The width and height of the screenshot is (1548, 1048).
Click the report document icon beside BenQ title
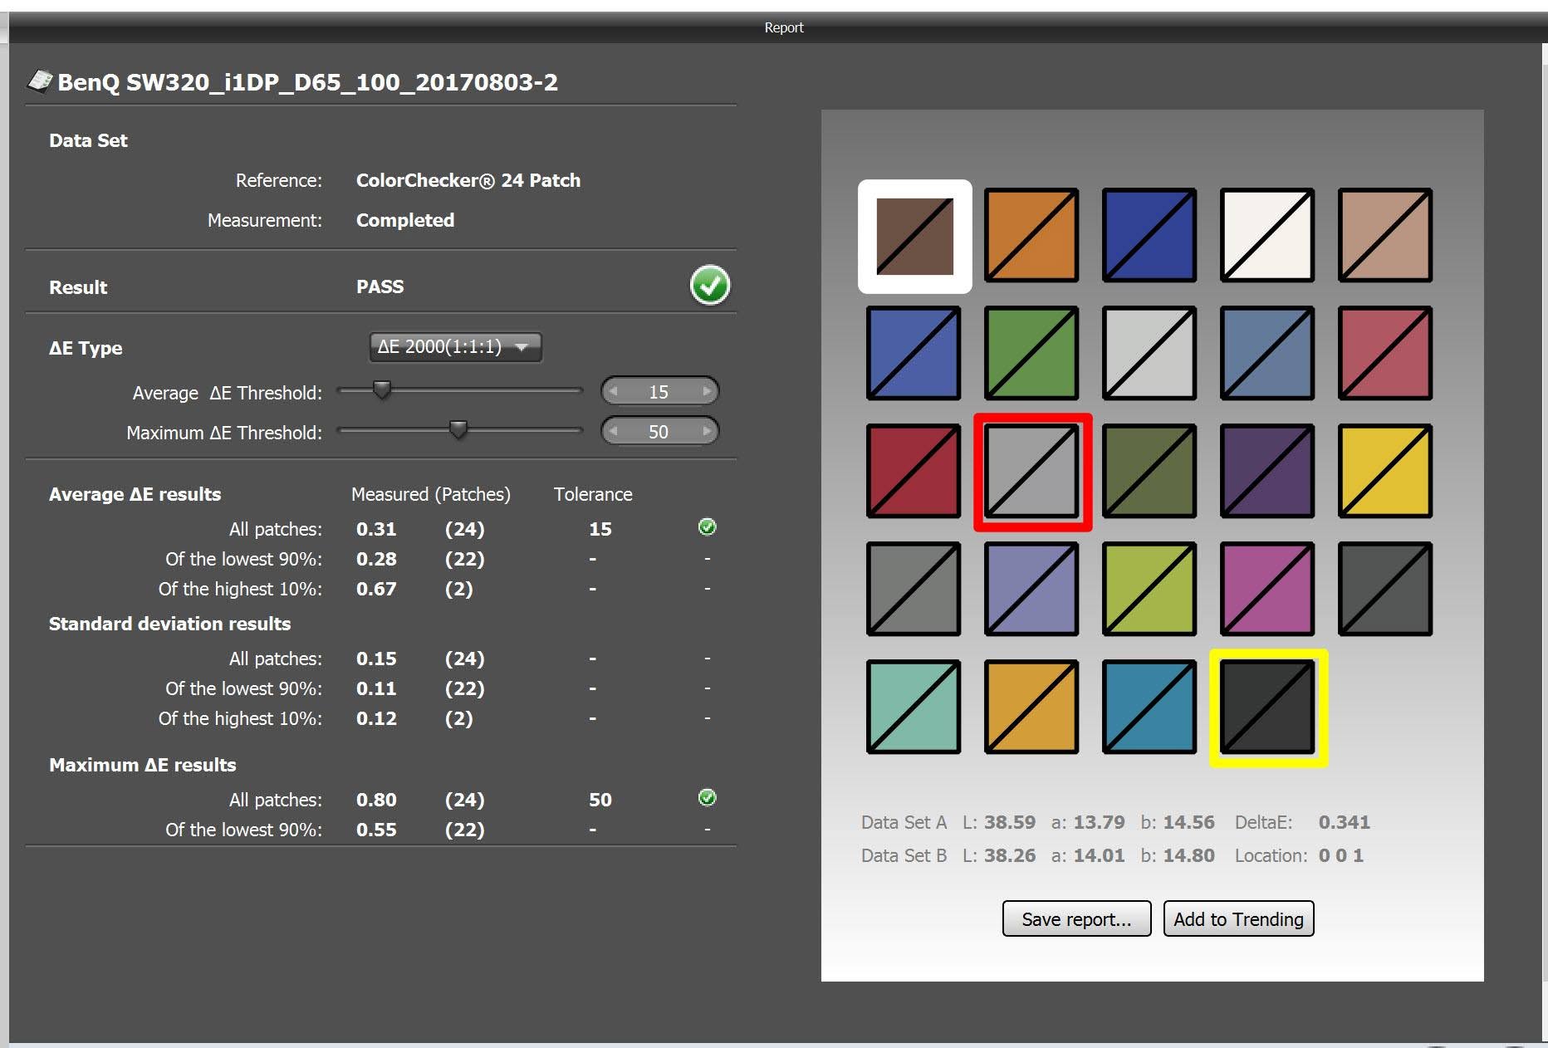coord(40,81)
